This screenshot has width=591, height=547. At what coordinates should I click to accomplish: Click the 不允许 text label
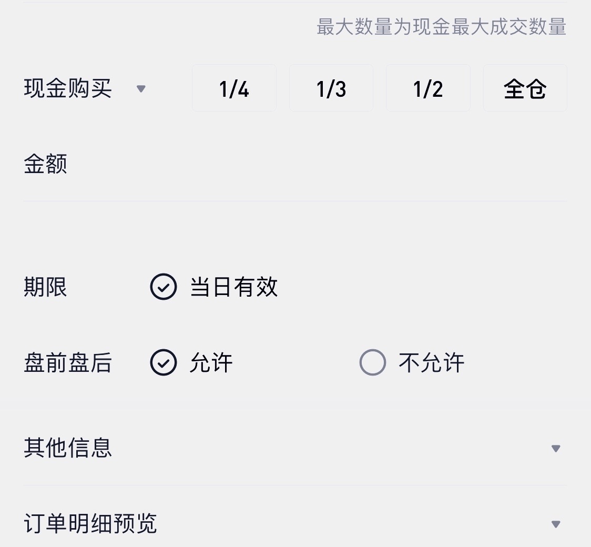[432, 363]
